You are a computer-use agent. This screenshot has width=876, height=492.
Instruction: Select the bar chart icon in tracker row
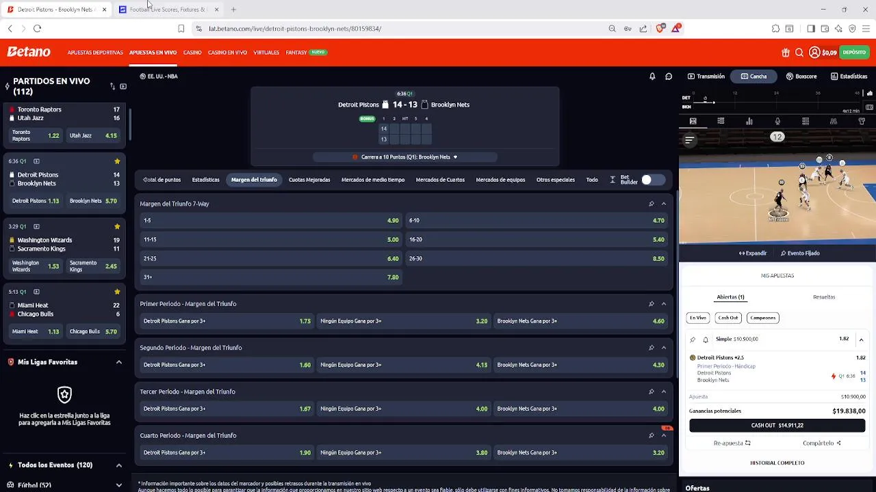[x=749, y=121]
